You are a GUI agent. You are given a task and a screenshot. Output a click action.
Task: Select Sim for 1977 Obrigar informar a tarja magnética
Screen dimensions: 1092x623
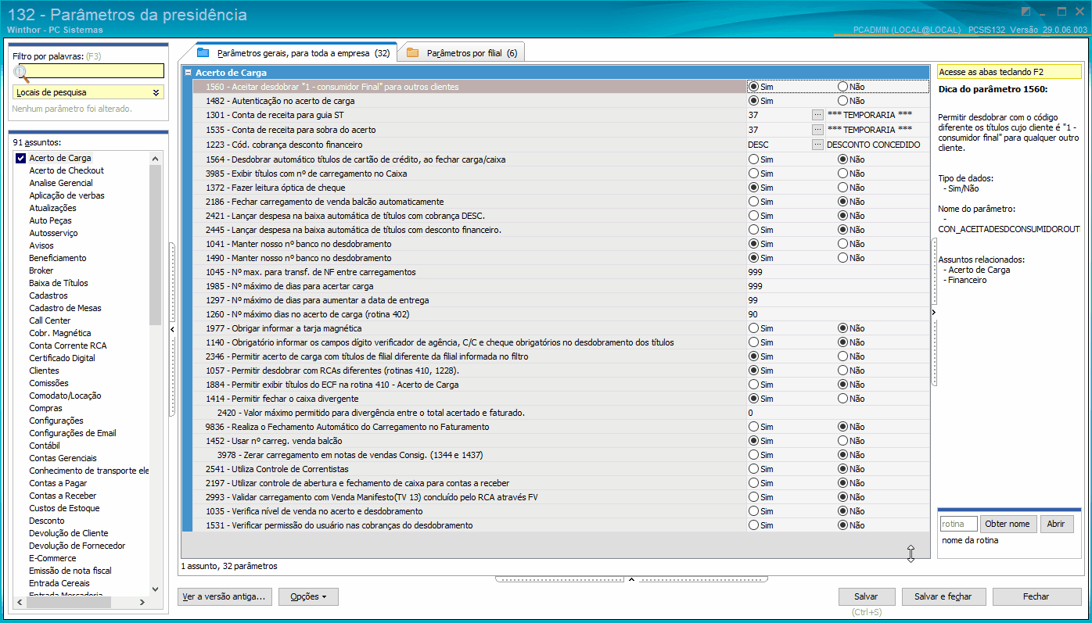(x=754, y=328)
